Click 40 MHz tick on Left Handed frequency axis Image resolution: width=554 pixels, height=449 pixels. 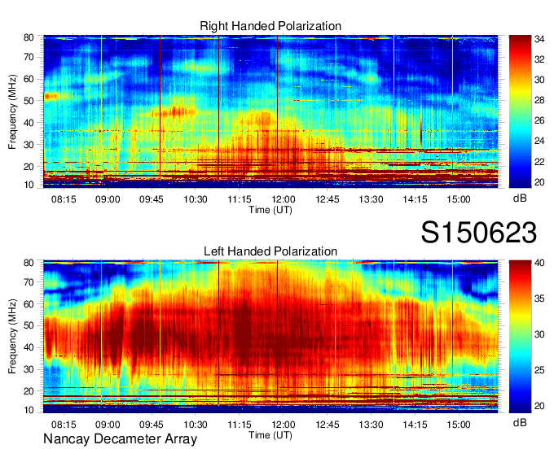point(29,348)
